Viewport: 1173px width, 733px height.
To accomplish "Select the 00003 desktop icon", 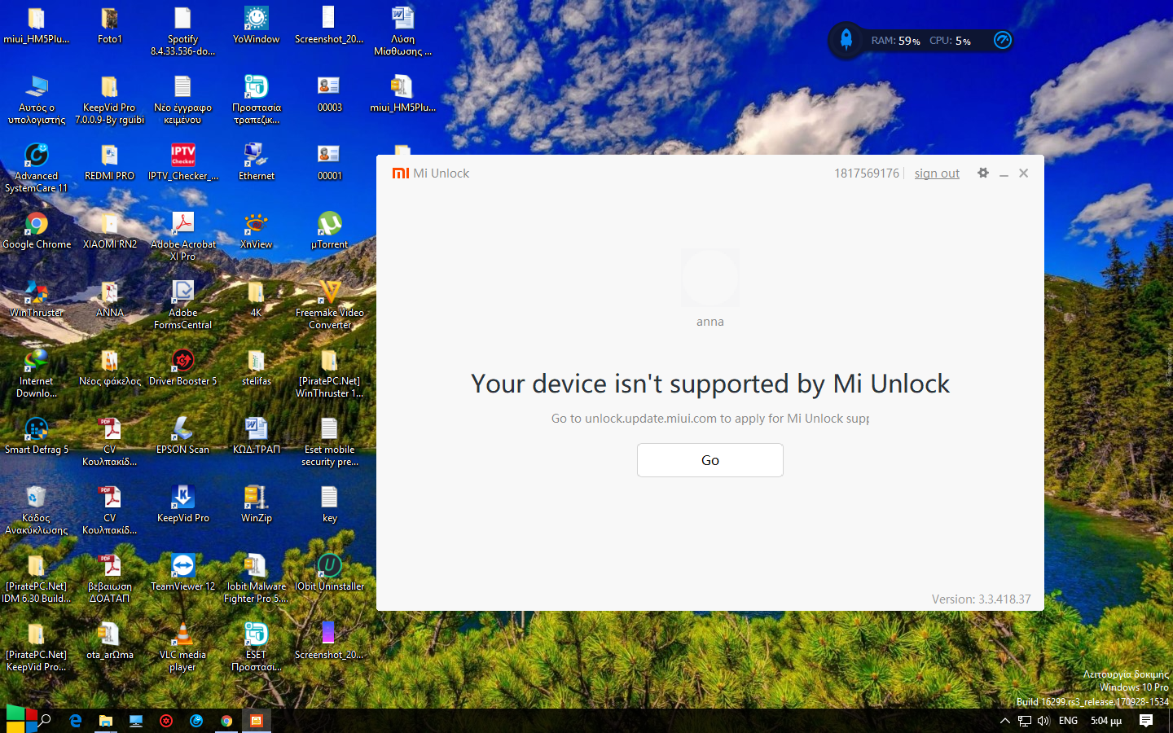I will (330, 94).
